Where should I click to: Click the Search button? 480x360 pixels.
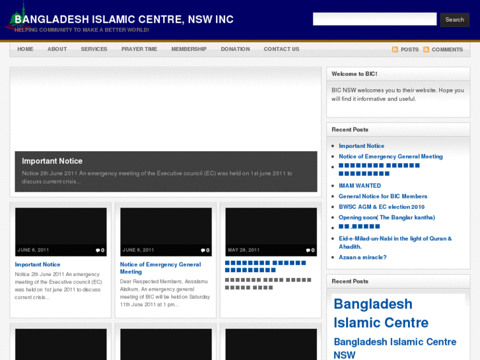[x=455, y=20]
